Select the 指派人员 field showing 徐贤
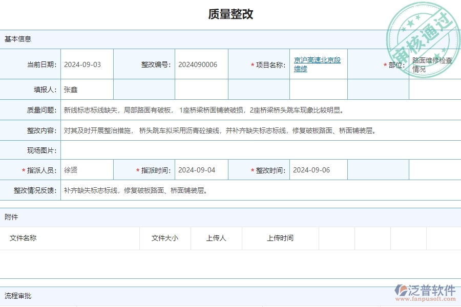The width and height of the screenshot is (461, 307). (72, 169)
